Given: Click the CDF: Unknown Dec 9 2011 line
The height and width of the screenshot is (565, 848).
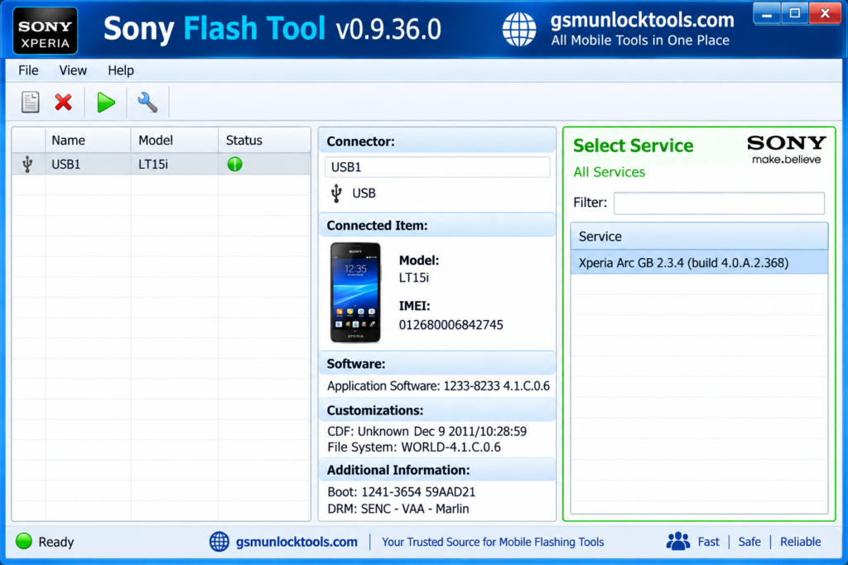Looking at the screenshot, I should [426, 431].
